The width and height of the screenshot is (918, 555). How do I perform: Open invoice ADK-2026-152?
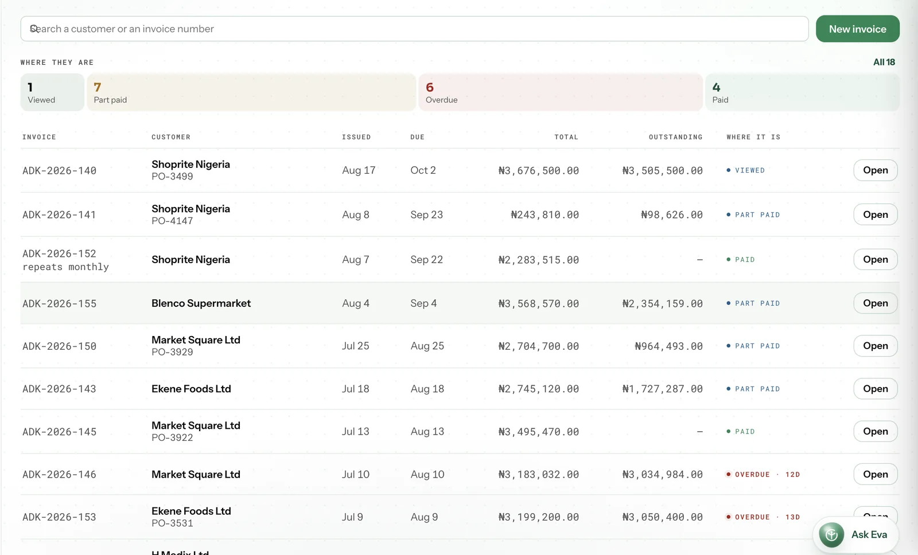(876, 259)
